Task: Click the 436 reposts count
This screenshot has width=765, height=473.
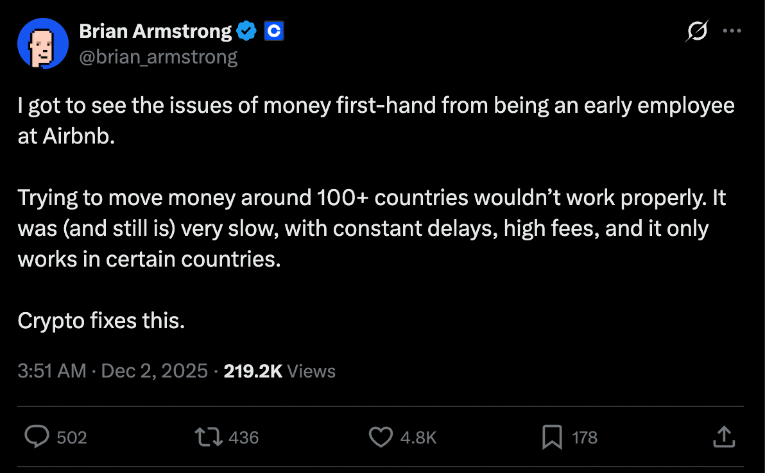Action: [x=243, y=437]
